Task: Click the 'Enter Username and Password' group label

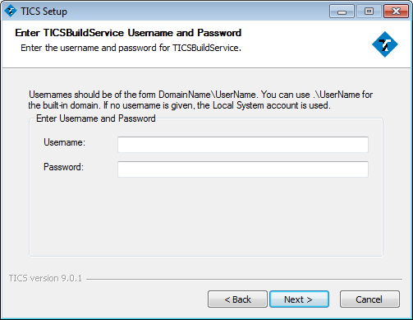Action: [96, 118]
